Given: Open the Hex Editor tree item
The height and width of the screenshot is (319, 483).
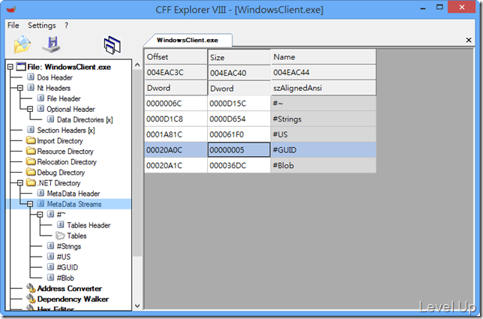Looking at the screenshot, I should (x=55, y=308).
